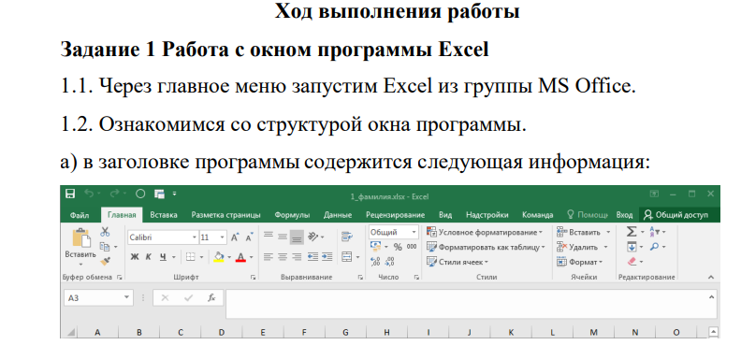
Task: Switch to the Вставка tab
Action: 164,215
